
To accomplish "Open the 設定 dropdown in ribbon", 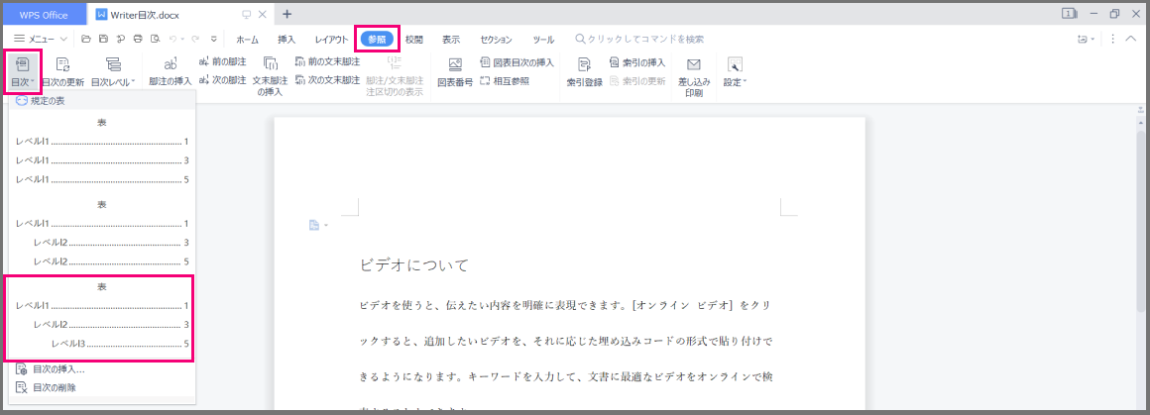I will pyautogui.click(x=735, y=72).
